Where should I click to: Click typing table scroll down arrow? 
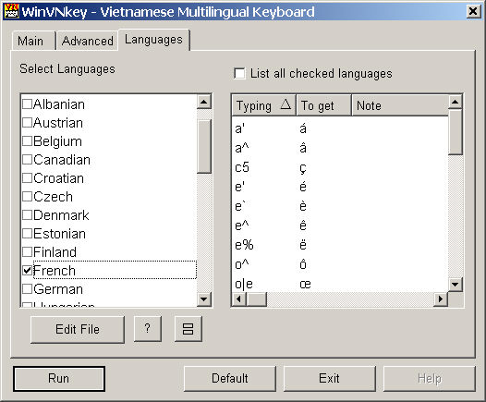(x=455, y=285)
